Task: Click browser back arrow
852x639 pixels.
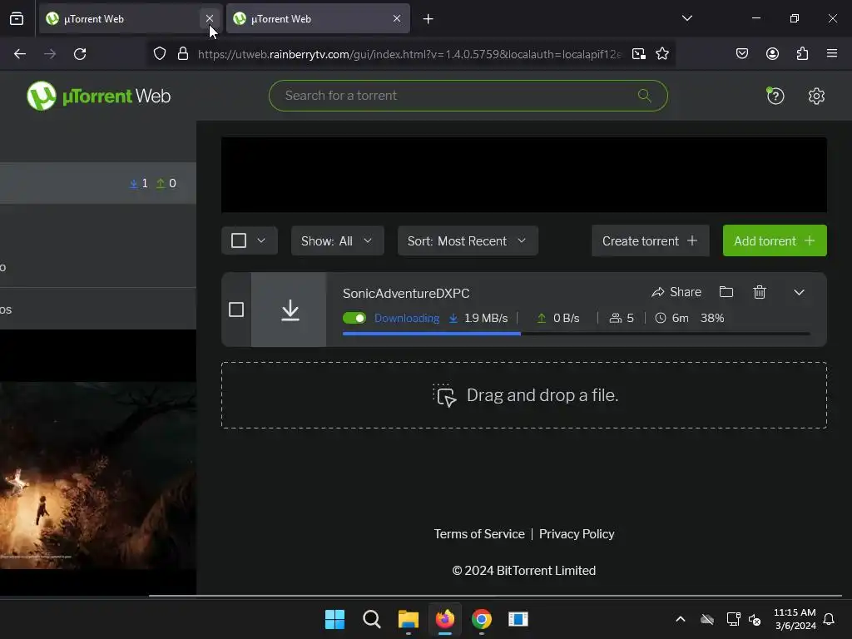Action: [x=20, y=54]
